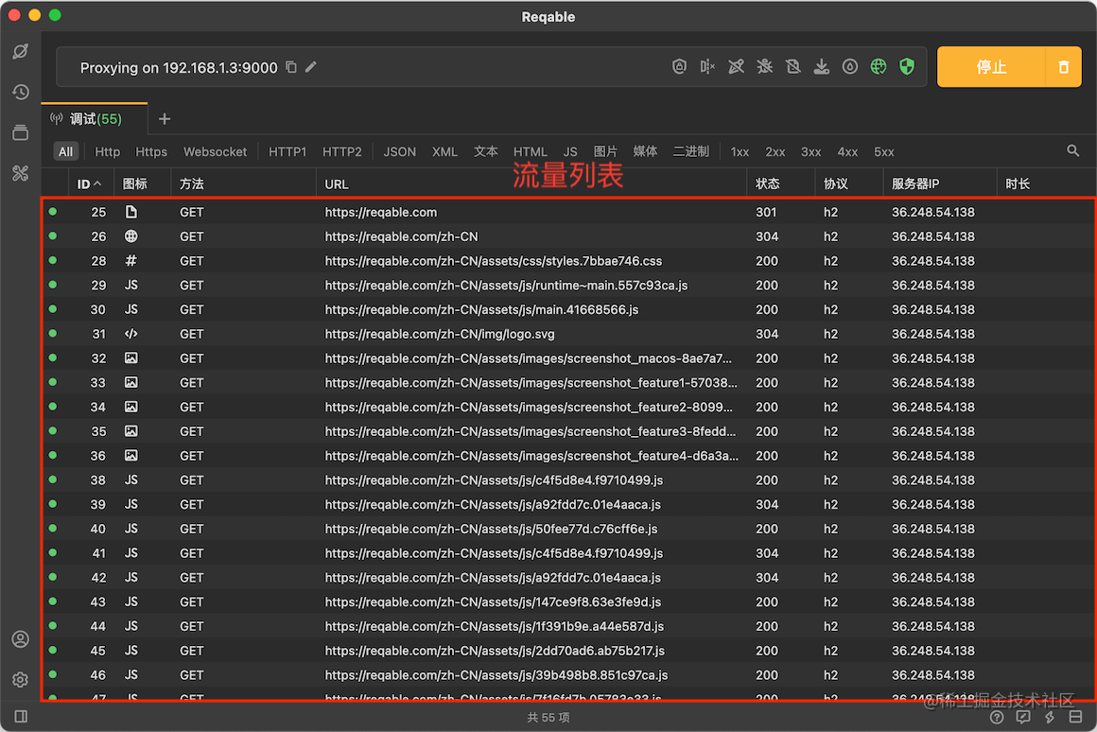
Task: Open the history clock icon in left sidebar
Action: pos(20,92)
